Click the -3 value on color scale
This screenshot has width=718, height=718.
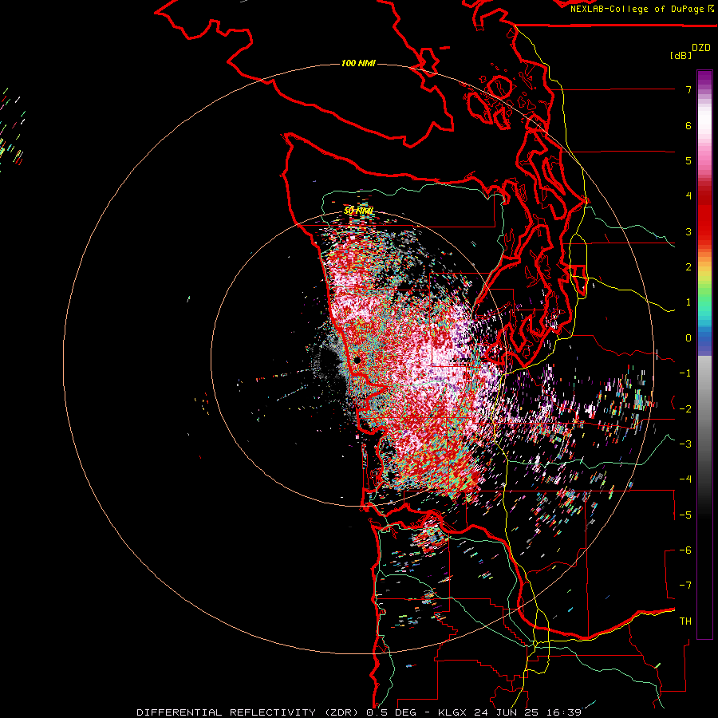coord(685,444)
